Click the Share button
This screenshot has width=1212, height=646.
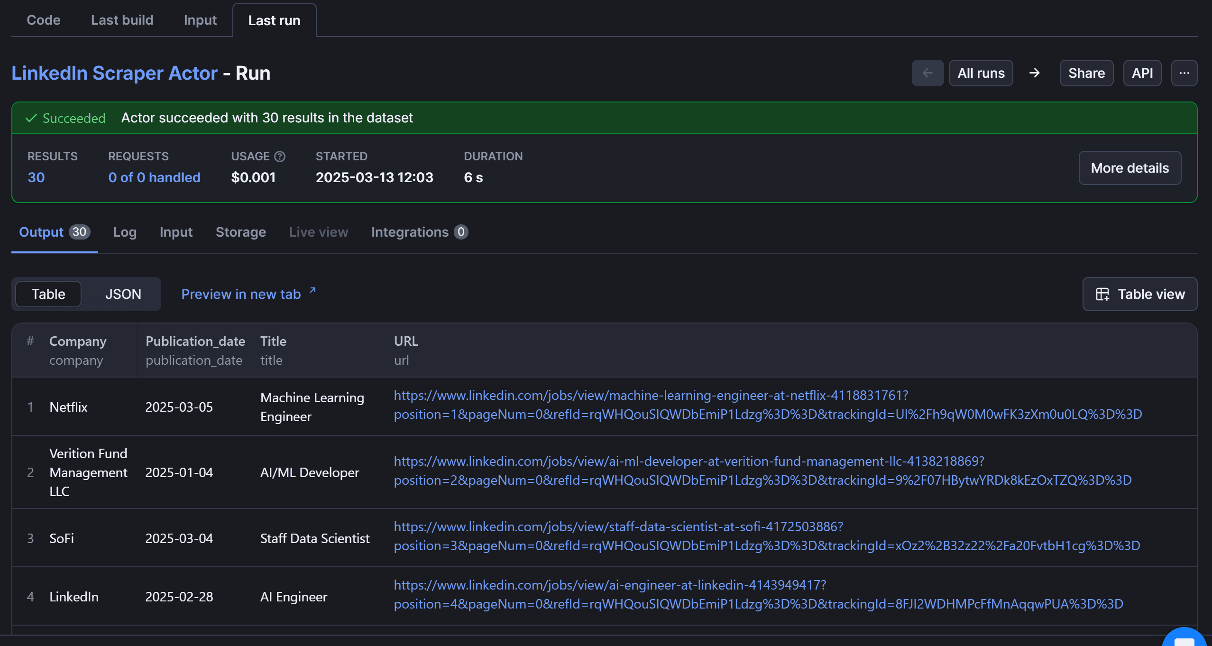[x=1086, y=73]
